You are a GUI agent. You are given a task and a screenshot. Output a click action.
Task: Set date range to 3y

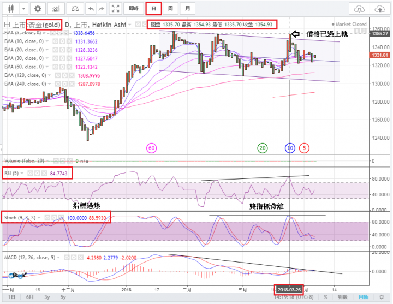pyautogui.click(x=47, y=297)
